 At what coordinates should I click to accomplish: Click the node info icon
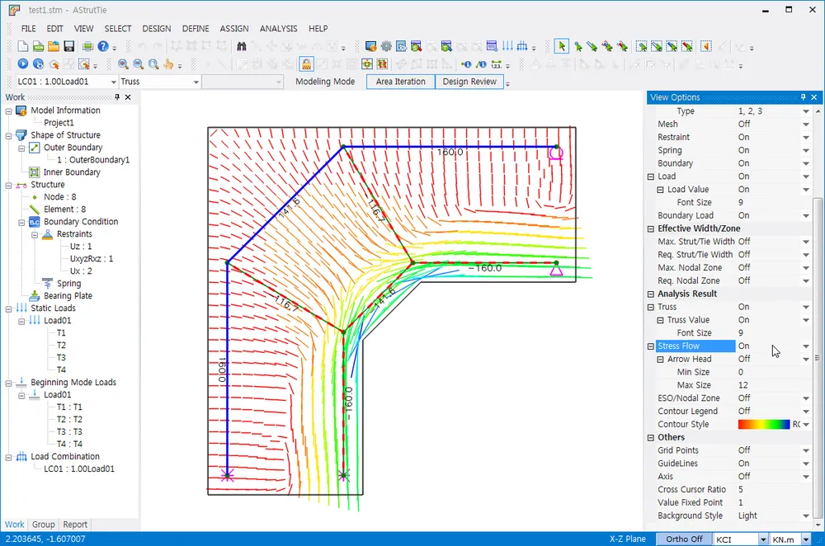[x=466, y=64]
